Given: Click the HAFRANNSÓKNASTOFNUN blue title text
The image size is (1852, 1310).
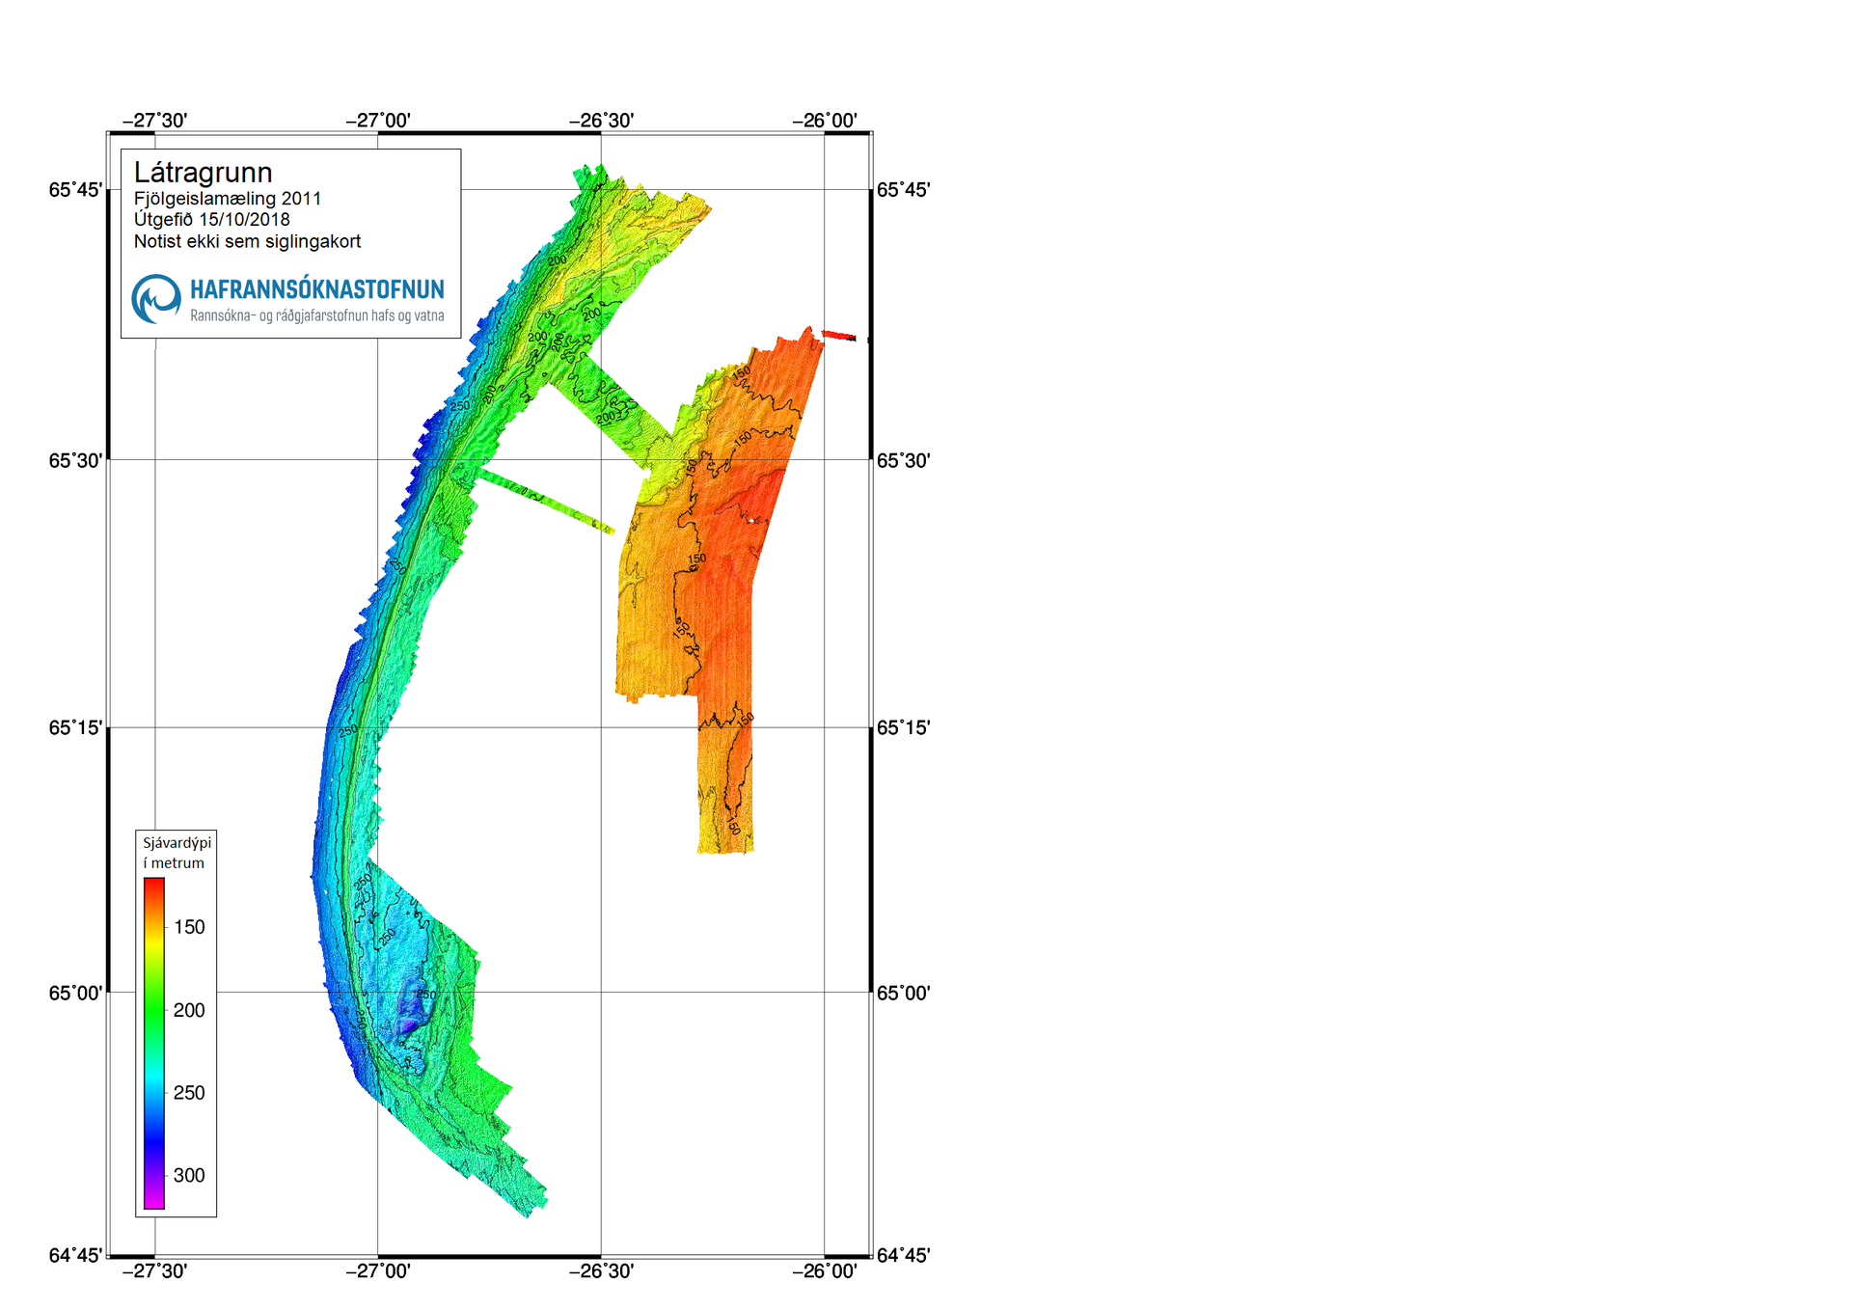Looking at the screenshot, I should pos(316,289).
